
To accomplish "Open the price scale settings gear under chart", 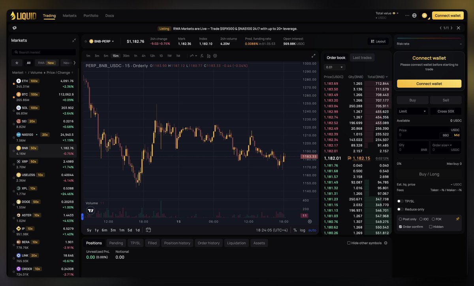I will tap(310, 222).
